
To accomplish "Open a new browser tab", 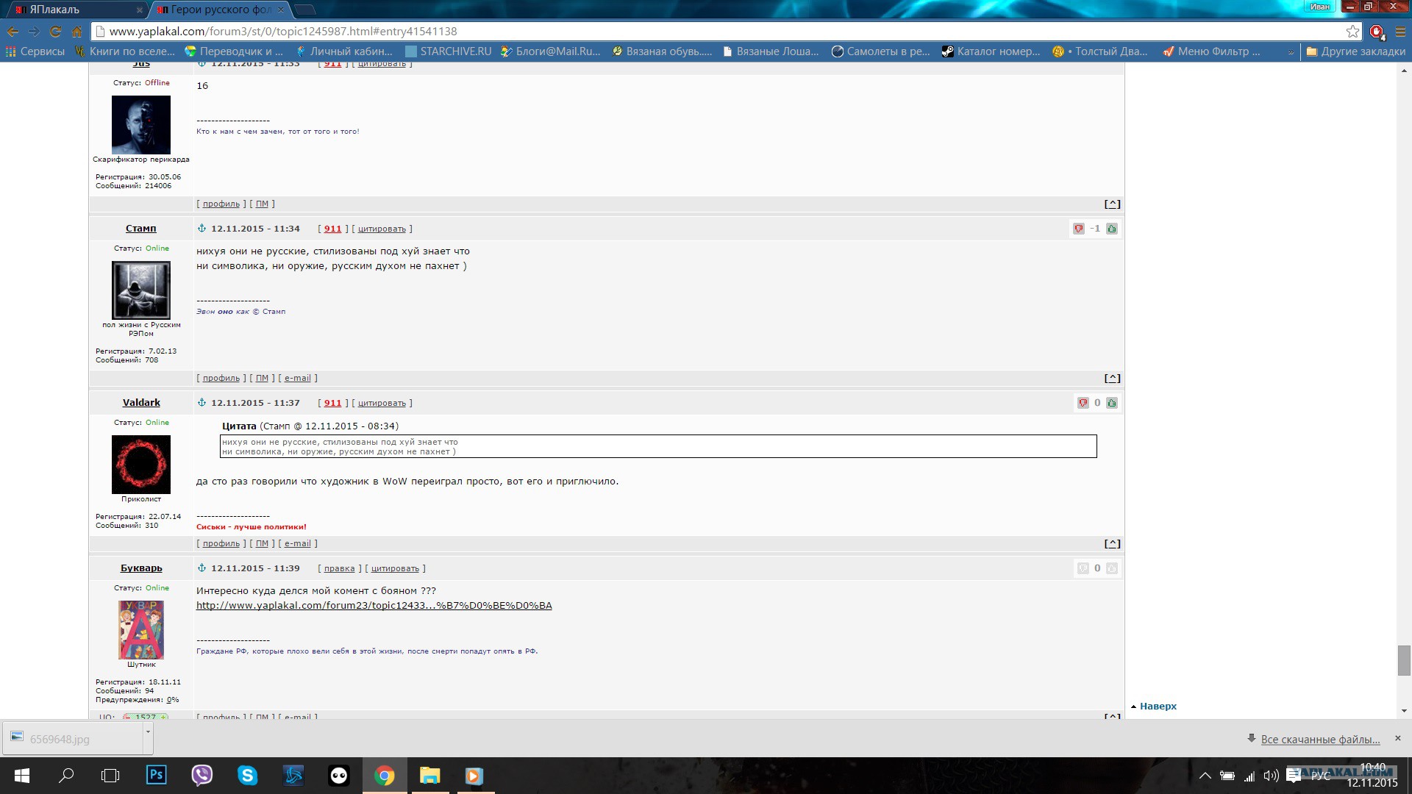I will (304, 10).
